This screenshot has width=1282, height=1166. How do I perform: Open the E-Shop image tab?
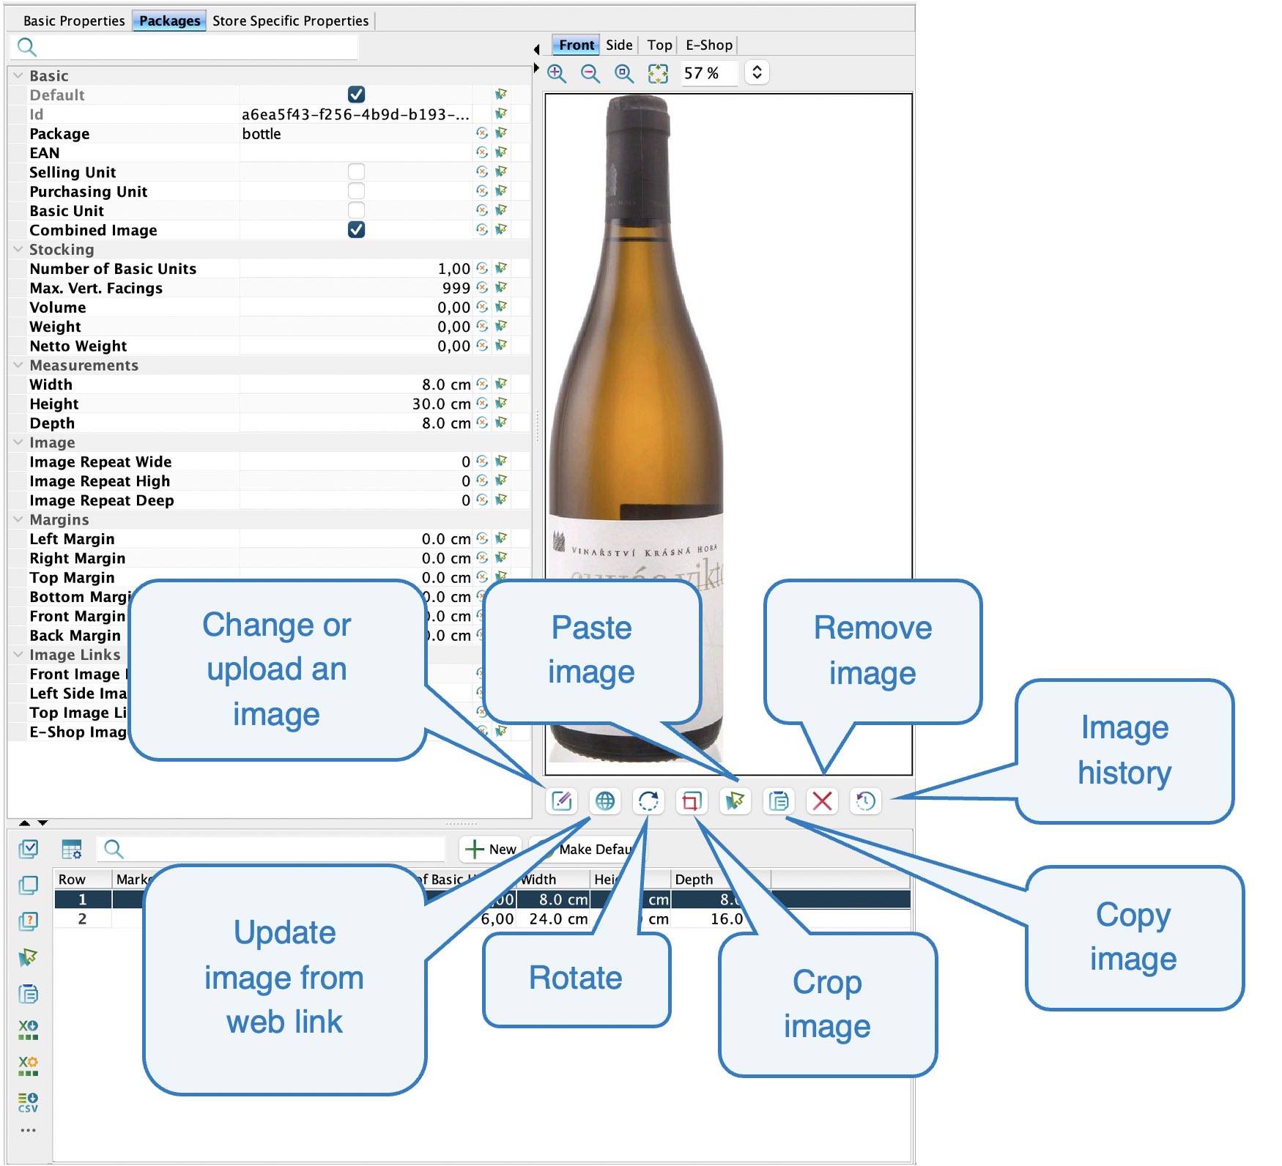pyautogui.click(x=708, y=45)
